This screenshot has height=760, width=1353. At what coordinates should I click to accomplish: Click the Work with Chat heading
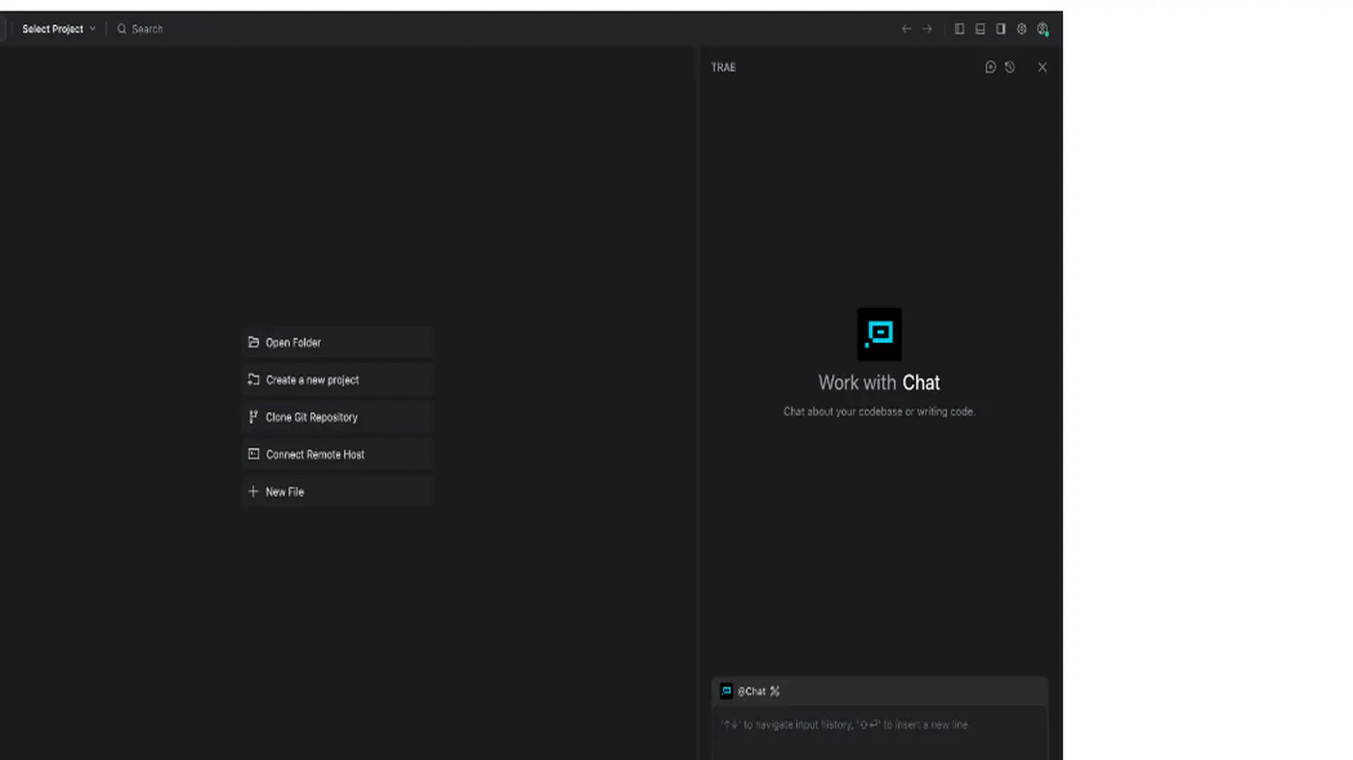click(879, 382)
